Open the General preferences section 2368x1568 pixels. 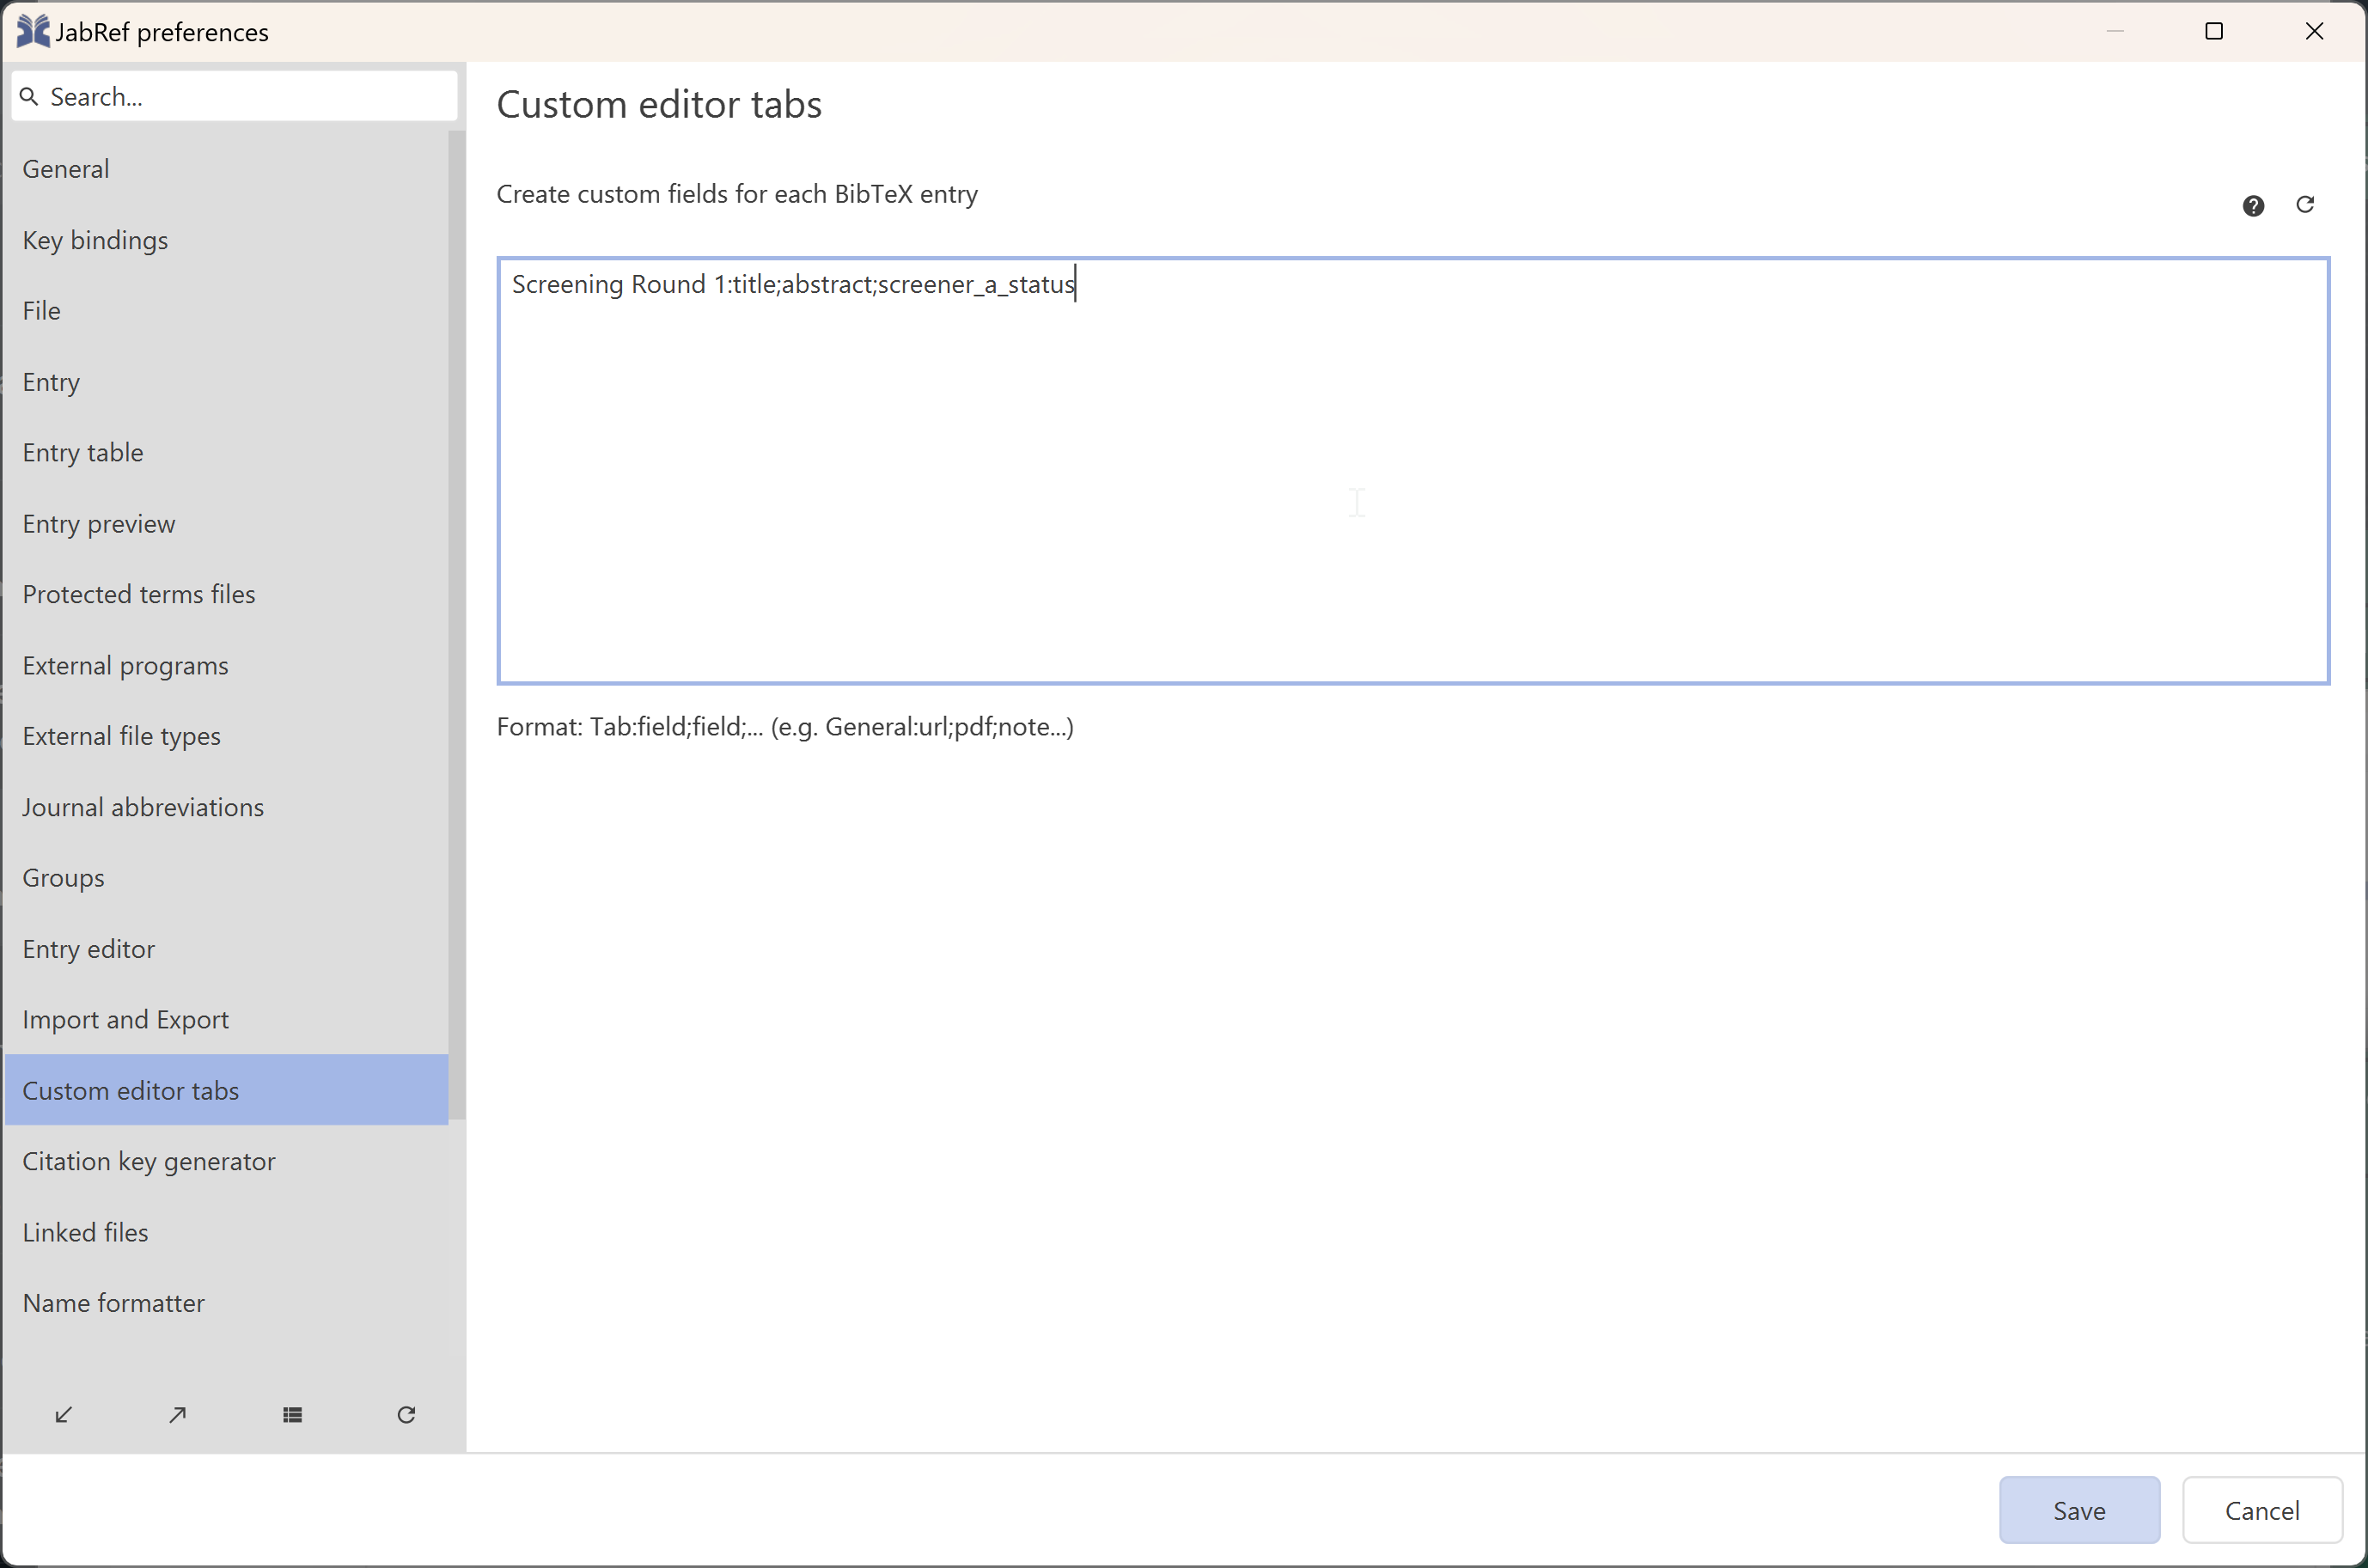(226, 169)
